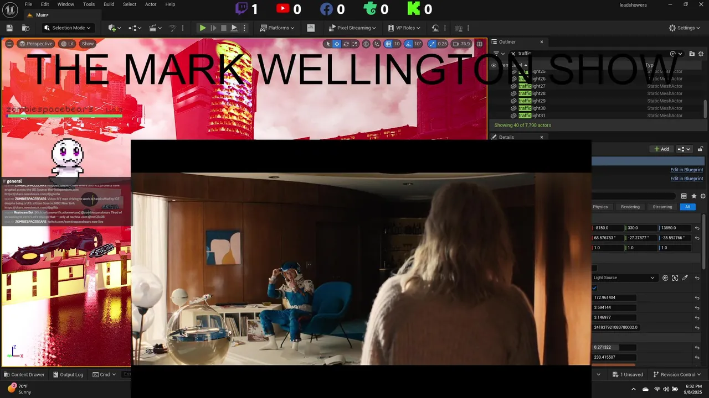The width and height of the screenshot is (709, 398).
Task: Select trafficlight29 in Outliner
Action: coord(532,101)
